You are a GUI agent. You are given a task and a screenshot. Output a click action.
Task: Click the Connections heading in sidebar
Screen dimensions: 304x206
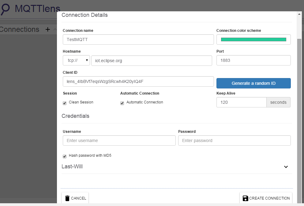(20, 29)
